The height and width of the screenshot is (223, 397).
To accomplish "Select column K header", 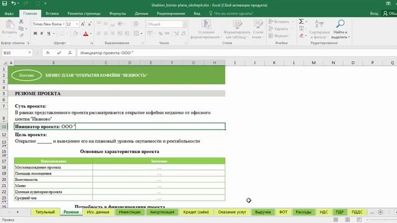I will [274, 63].
